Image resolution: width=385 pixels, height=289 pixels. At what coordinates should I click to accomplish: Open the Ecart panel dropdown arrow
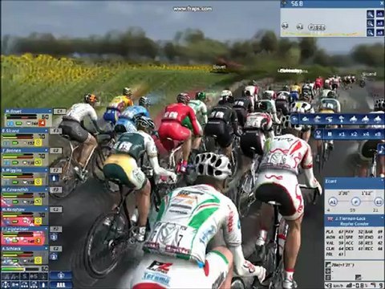[382, 181]
